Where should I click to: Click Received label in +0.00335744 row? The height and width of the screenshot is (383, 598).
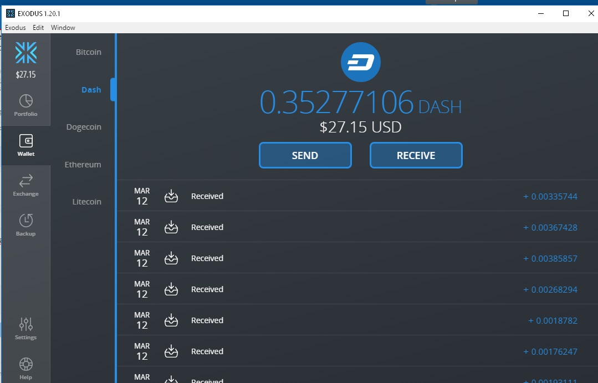(207, 196)
